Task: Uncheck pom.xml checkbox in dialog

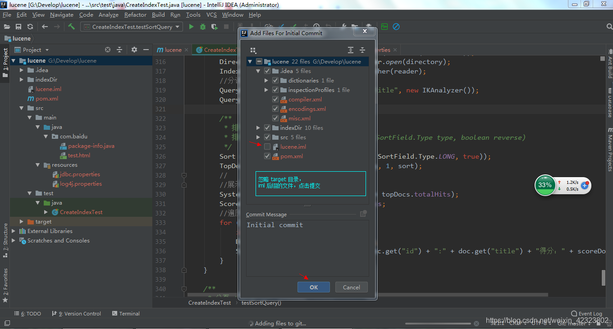Action: pos(267,156)
